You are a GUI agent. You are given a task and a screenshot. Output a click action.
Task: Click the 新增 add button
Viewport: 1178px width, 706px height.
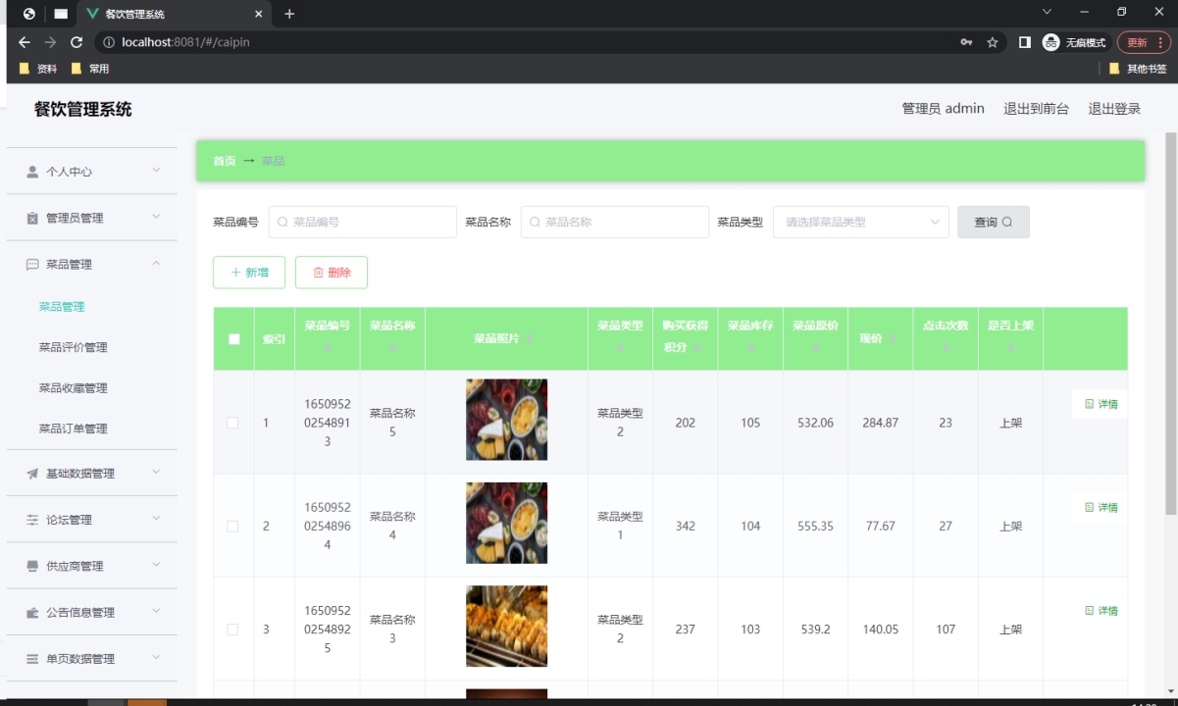249,273
